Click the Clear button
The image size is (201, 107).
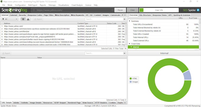coord(132,10)
